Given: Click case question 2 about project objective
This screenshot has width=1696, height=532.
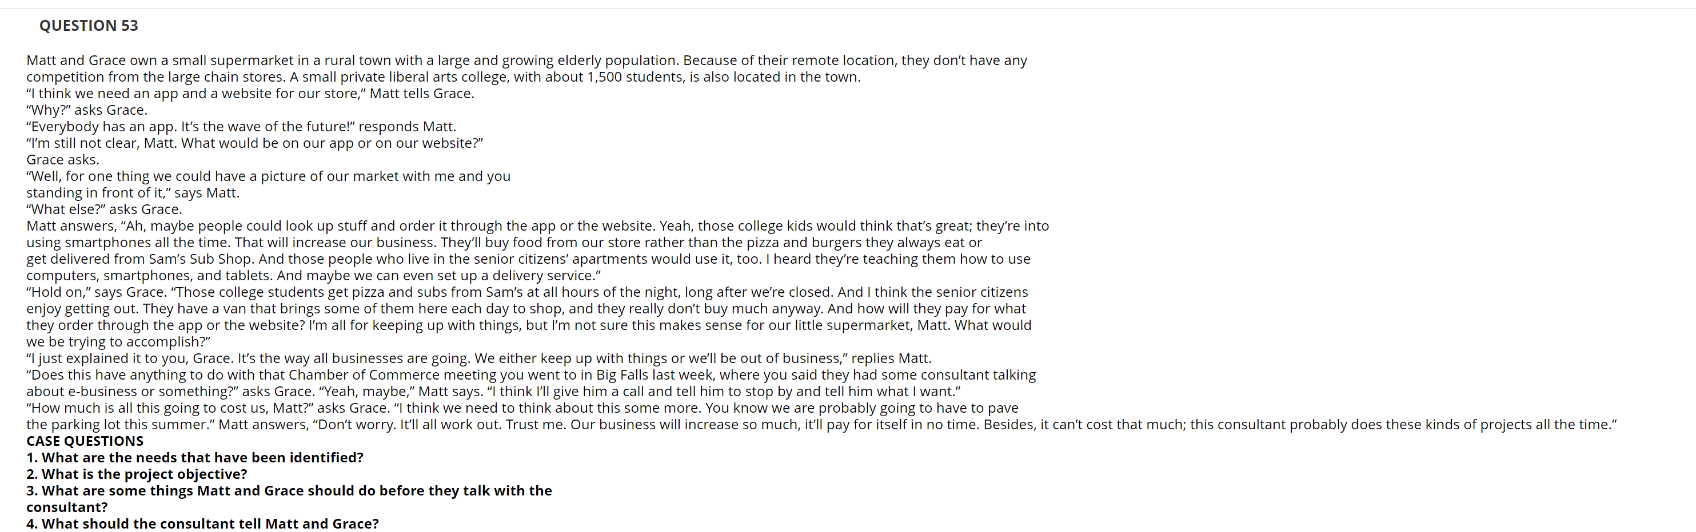Looking at the screenshot, I should (x=137, y=474).
